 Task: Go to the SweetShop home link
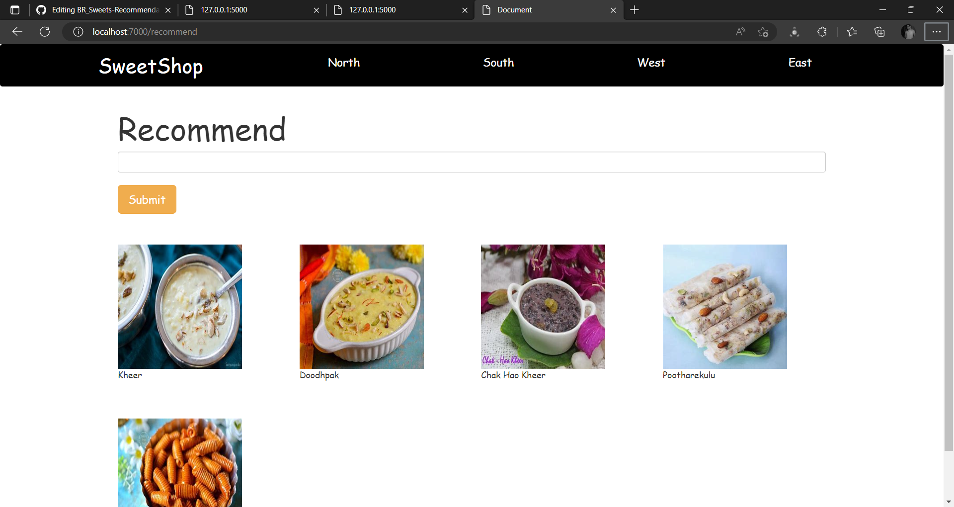pyautogui.click(x=151, y=66)
